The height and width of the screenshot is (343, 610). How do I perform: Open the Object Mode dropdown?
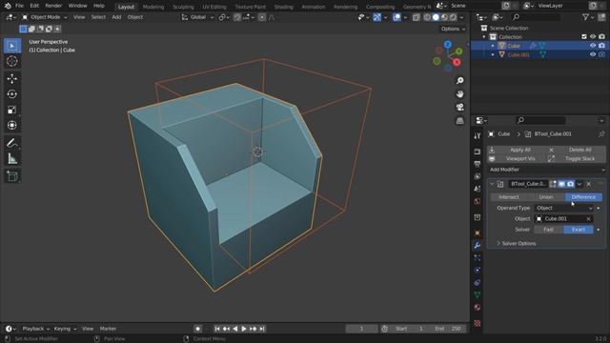tap(45, 17)
